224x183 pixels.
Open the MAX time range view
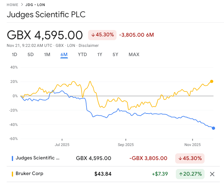134,55
